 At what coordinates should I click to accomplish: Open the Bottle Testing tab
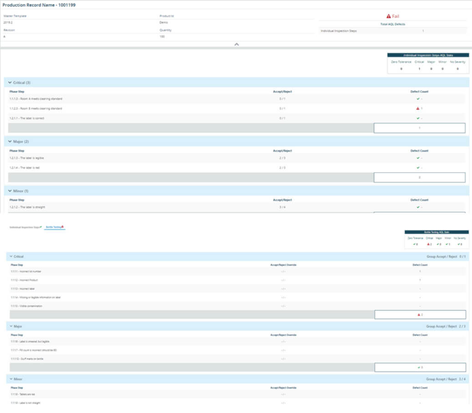click(53, 227)
